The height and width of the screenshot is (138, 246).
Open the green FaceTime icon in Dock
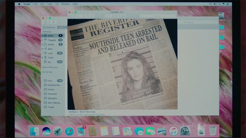click(x=150, y=131)
